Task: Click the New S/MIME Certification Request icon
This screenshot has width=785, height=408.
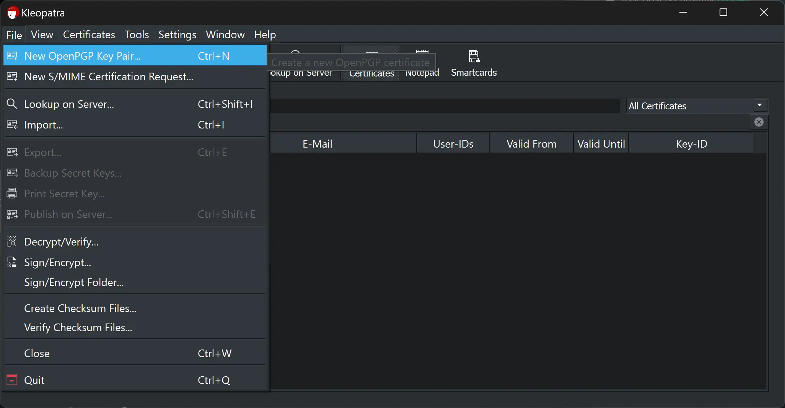Action: [12, 76]
